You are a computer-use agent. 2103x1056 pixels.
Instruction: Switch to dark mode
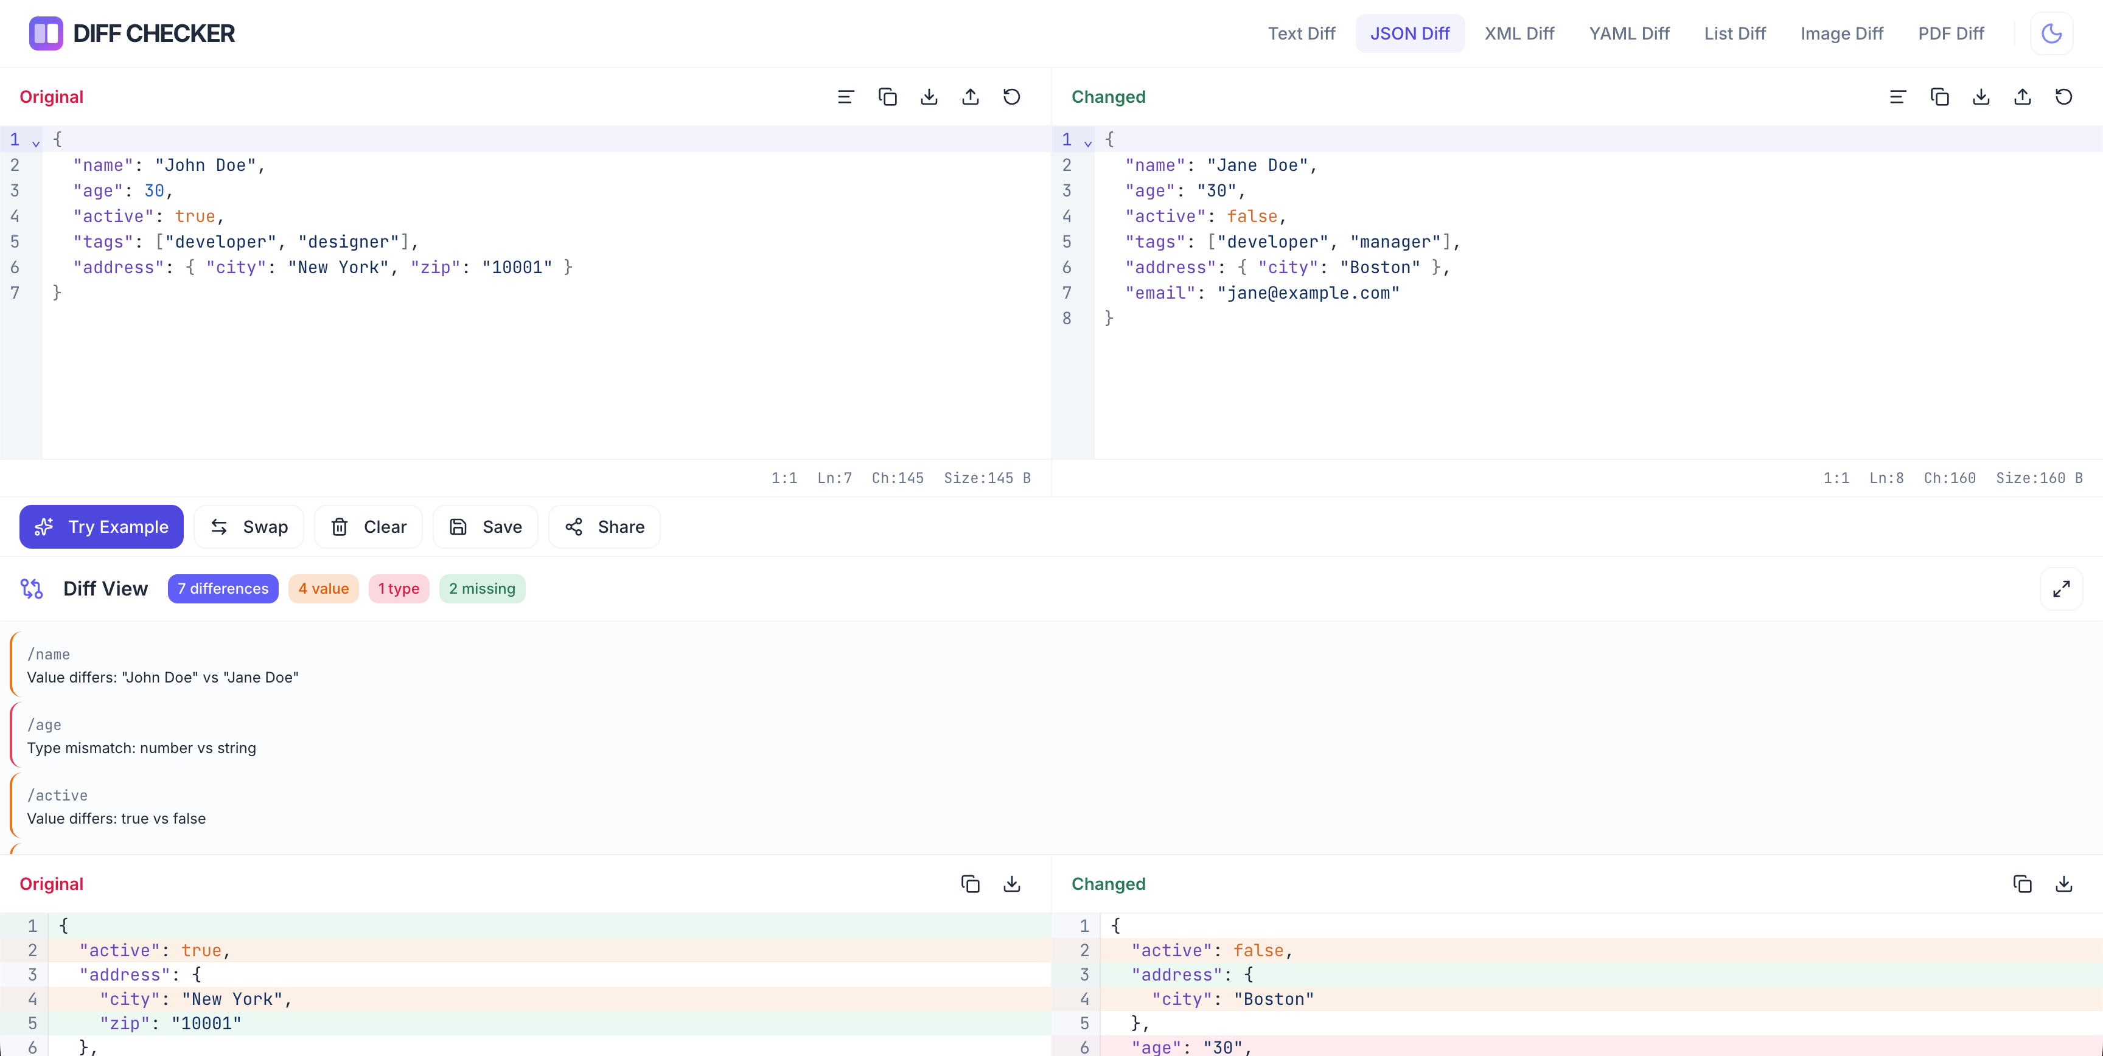2051,33
